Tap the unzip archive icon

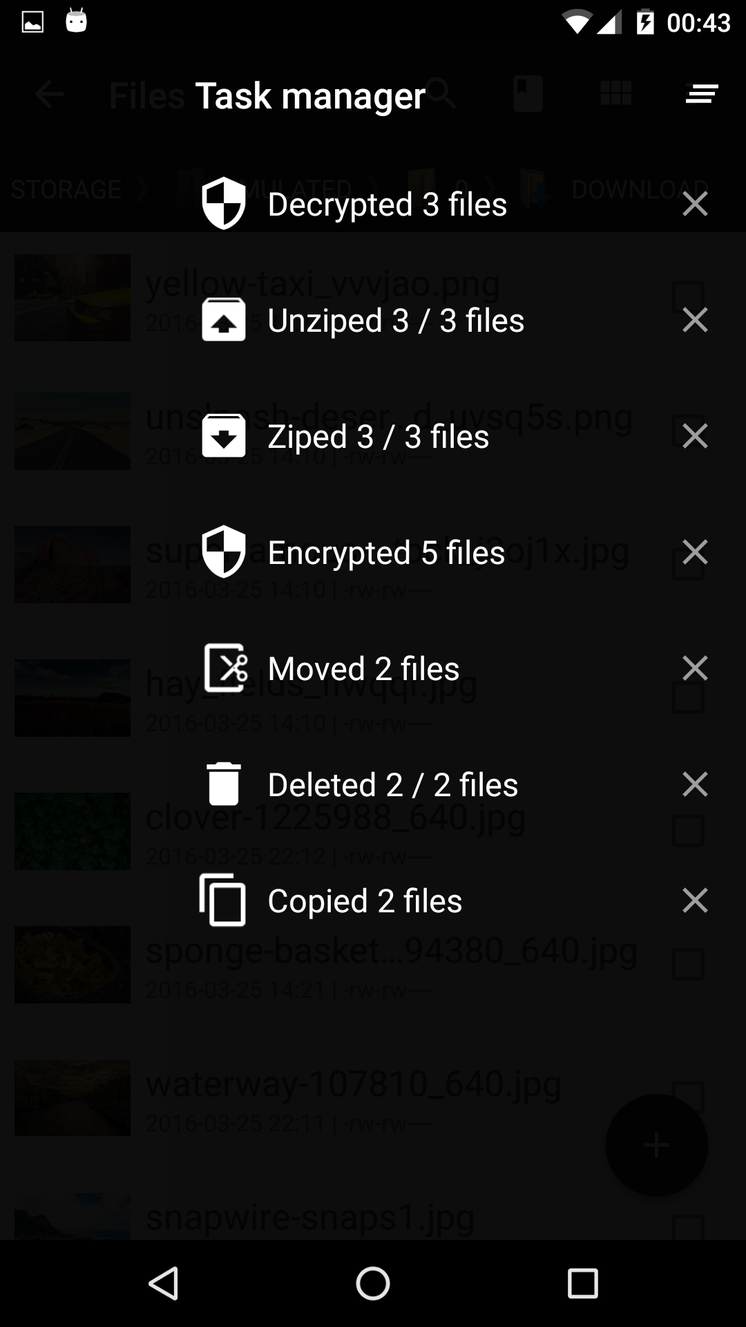[223, 320]
